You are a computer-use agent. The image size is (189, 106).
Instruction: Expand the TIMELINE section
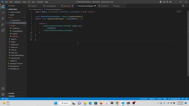(11, 96)
